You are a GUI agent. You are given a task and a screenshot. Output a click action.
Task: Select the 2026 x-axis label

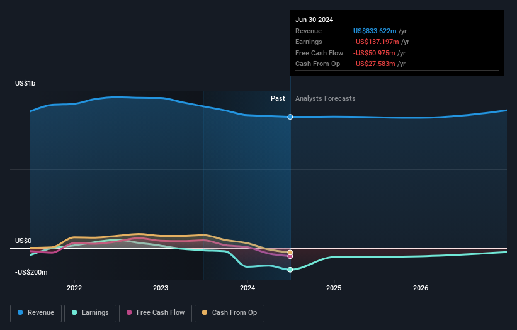point(421,288)
